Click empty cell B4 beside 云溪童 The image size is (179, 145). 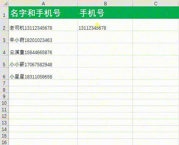105,49
